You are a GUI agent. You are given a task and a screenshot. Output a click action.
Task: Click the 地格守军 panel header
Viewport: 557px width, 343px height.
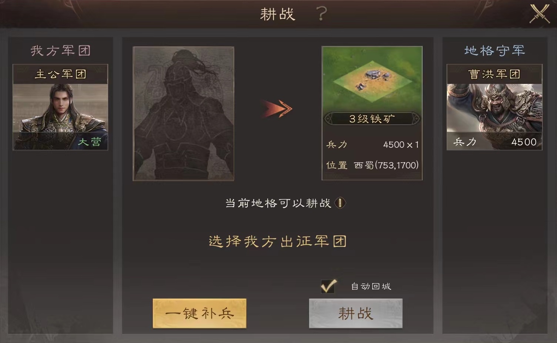pos(494,50)
